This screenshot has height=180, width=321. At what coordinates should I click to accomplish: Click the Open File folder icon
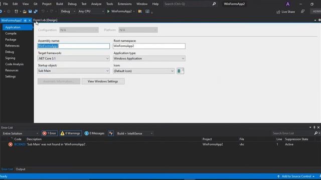pyautogui.click(x=25, y=11)
